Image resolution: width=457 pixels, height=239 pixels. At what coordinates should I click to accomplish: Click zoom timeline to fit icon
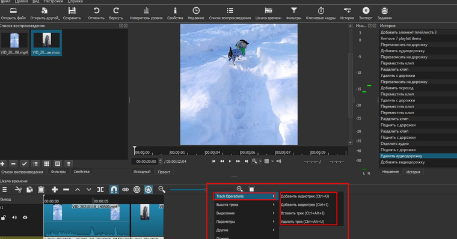(x=251, y=189)
